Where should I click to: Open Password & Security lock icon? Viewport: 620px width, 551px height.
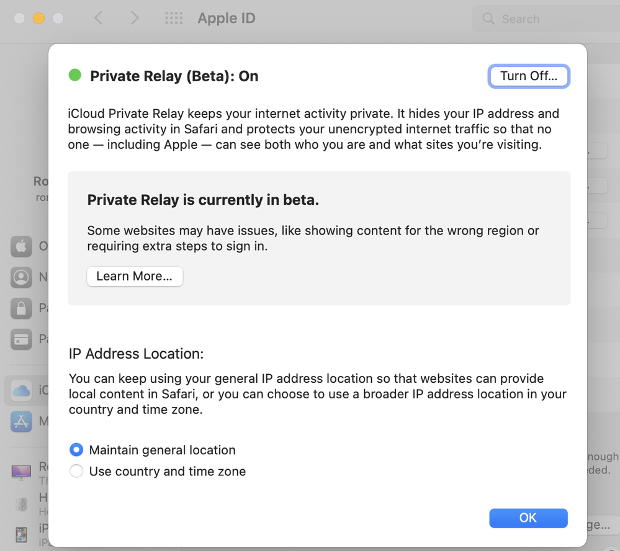click(x=21, y=308)
